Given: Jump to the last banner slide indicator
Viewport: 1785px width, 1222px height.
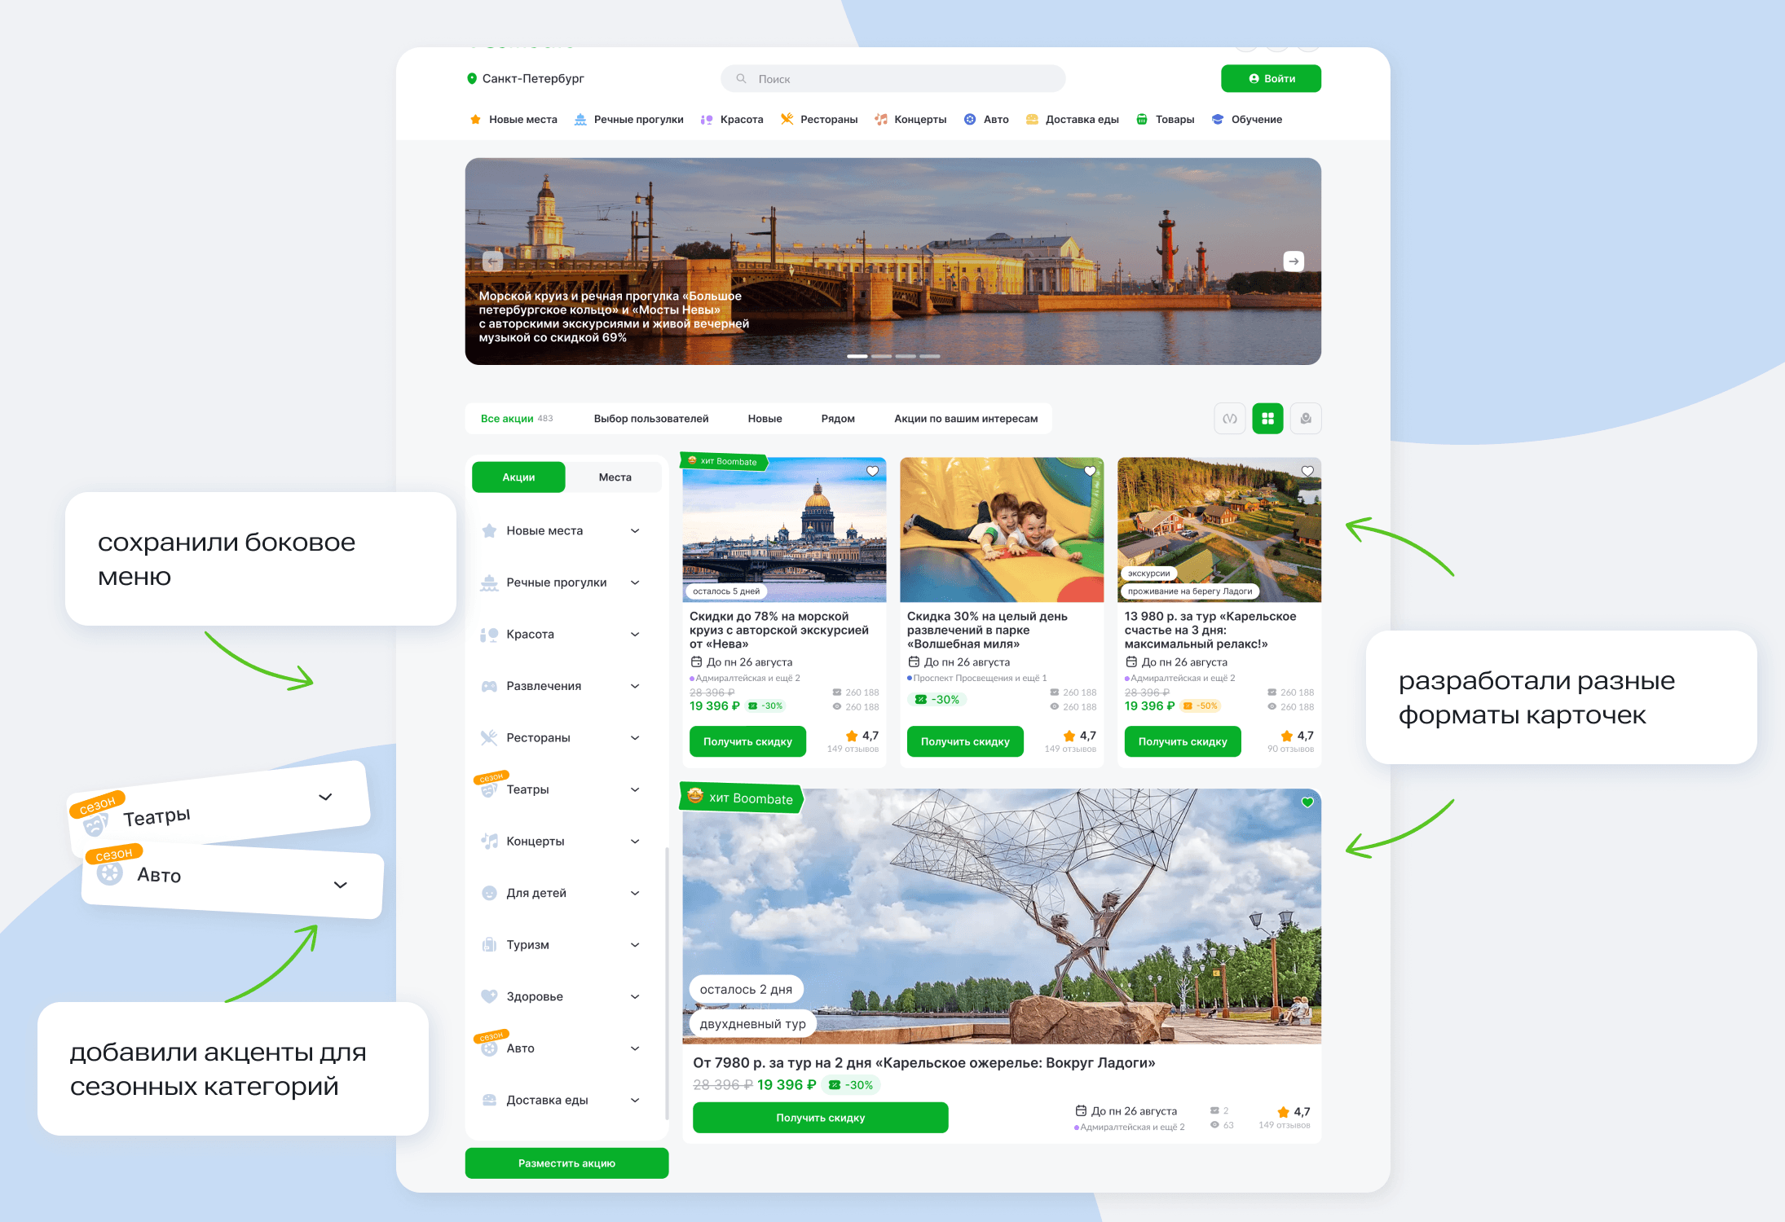Looking at the screenshot, I should pos(930,356).
